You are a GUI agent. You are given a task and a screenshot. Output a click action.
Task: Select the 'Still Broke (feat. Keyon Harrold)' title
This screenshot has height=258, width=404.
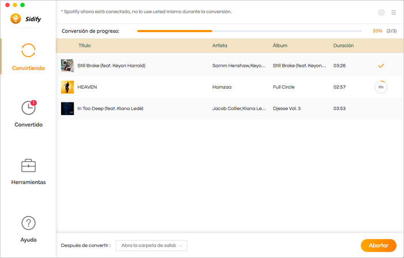pos(111,66)
